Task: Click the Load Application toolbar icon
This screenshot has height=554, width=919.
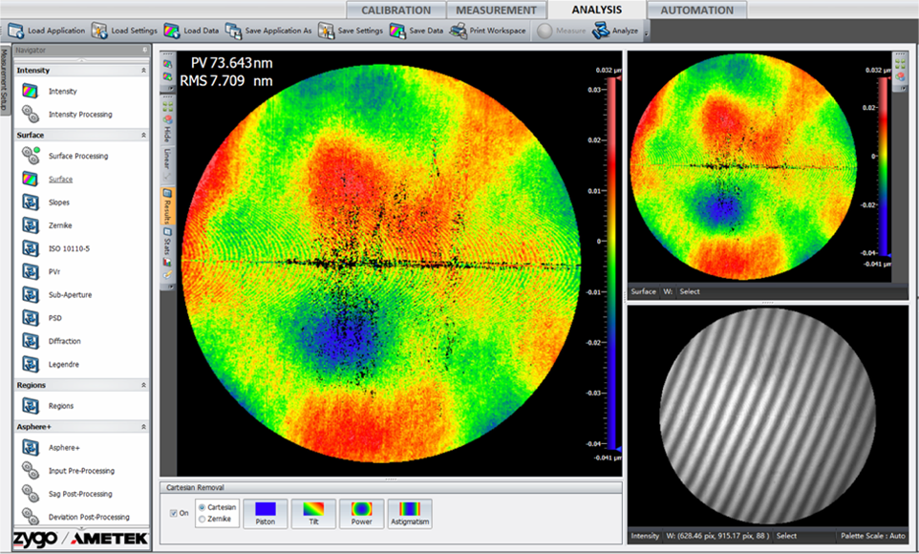Action: point(16,31)
